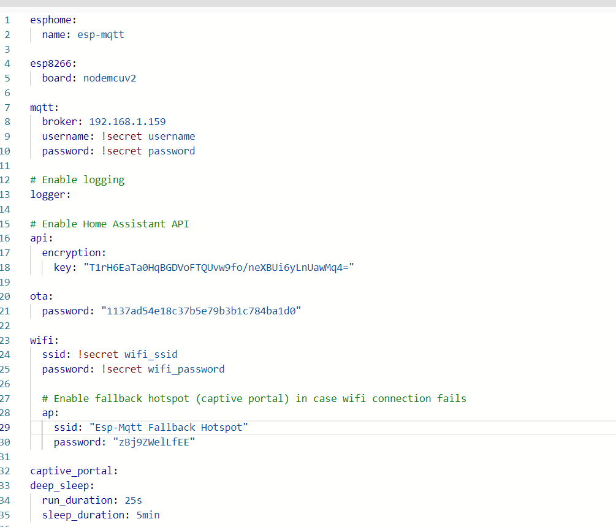
Task: Select the ap password 'zBj9ZWelLfEE'
Action: click(x=154, y=442)
